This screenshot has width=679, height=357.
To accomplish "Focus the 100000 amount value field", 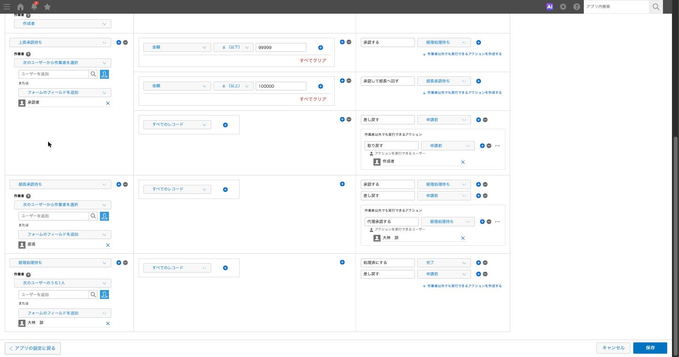I will (281, 86).
